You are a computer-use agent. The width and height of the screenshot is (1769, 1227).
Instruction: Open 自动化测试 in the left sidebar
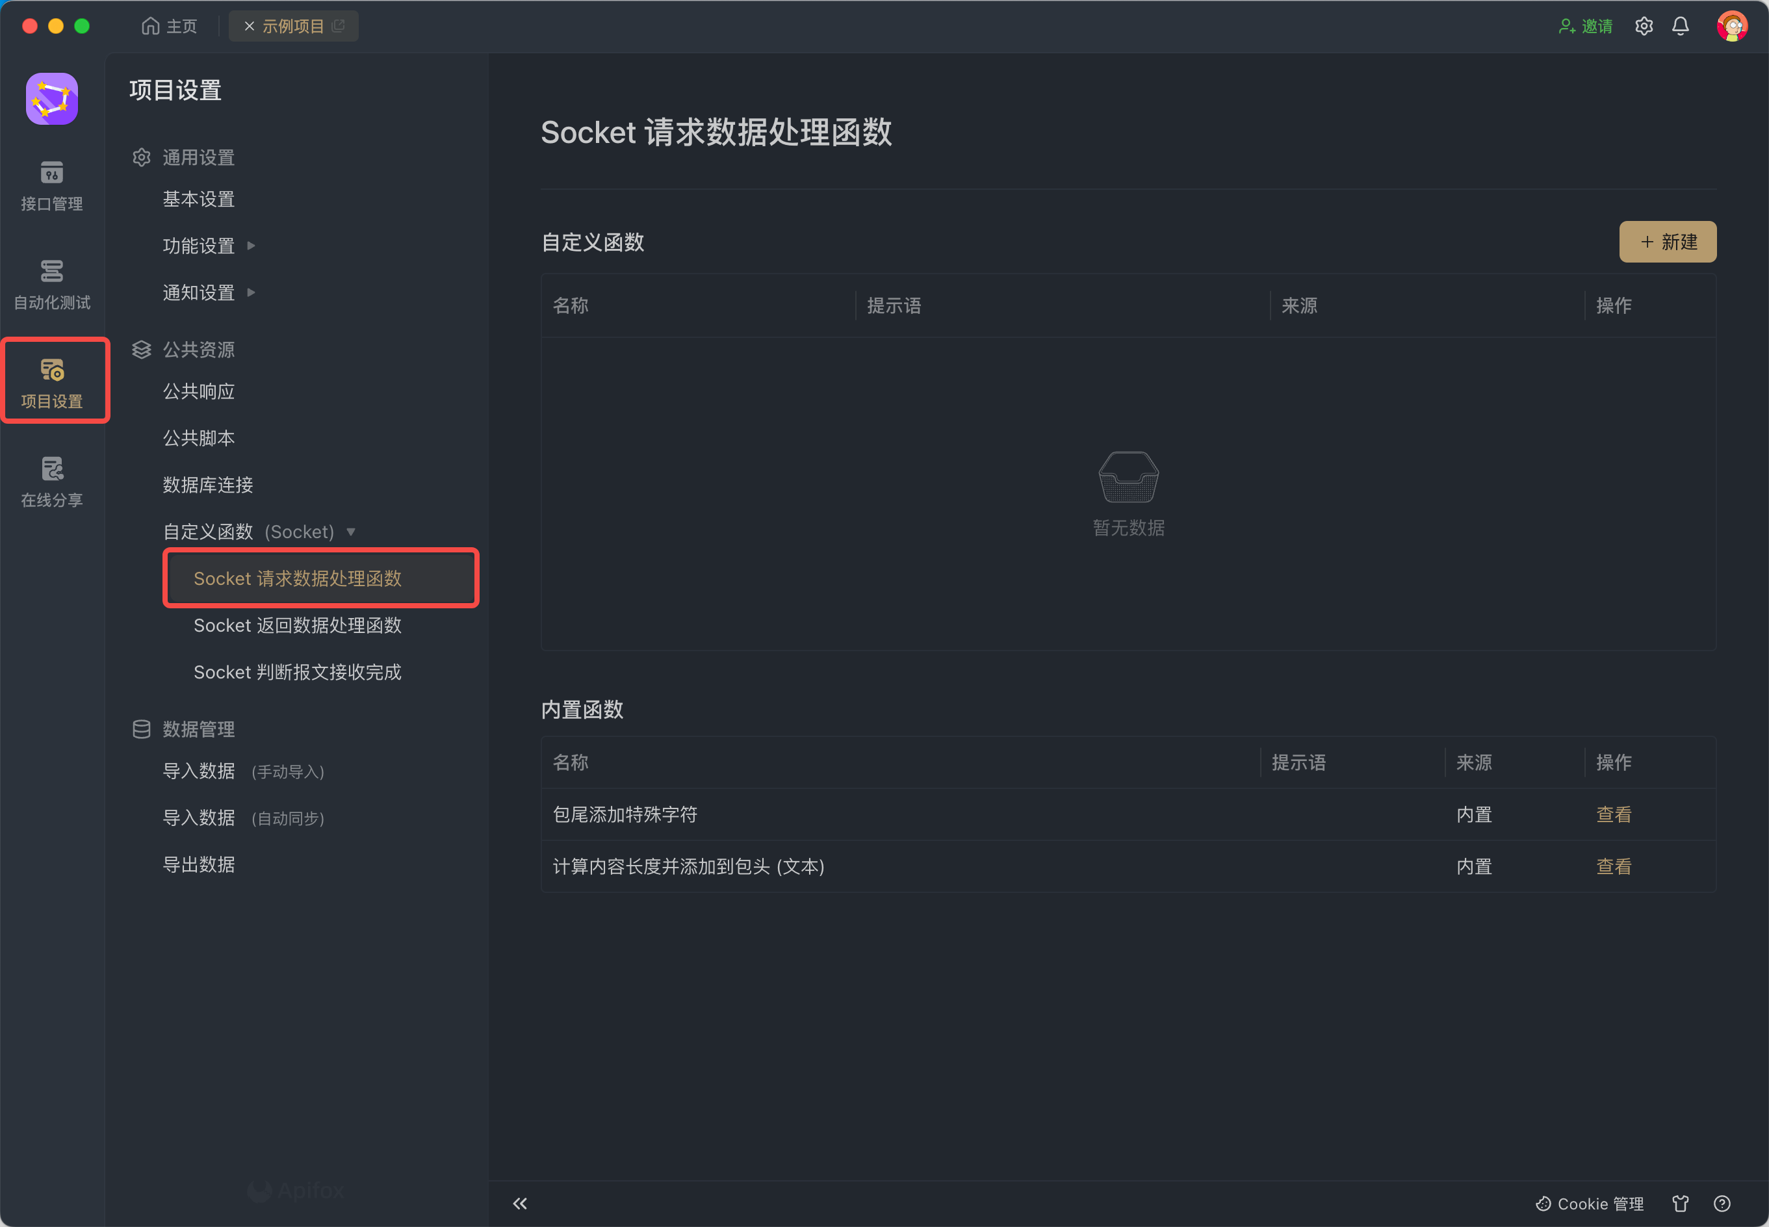click(x=51, y=284)
